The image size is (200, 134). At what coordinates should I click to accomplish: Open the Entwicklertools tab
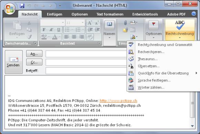(145, 14)
